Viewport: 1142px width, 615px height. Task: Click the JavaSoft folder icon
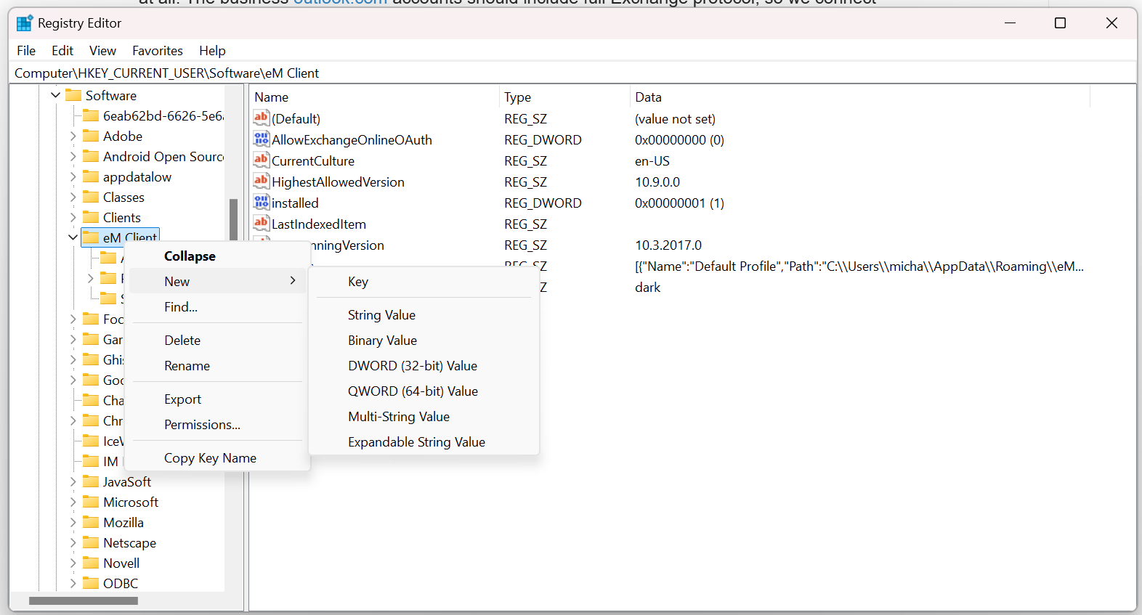pos(91,481)
